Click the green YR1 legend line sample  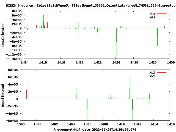pos(162,17)
